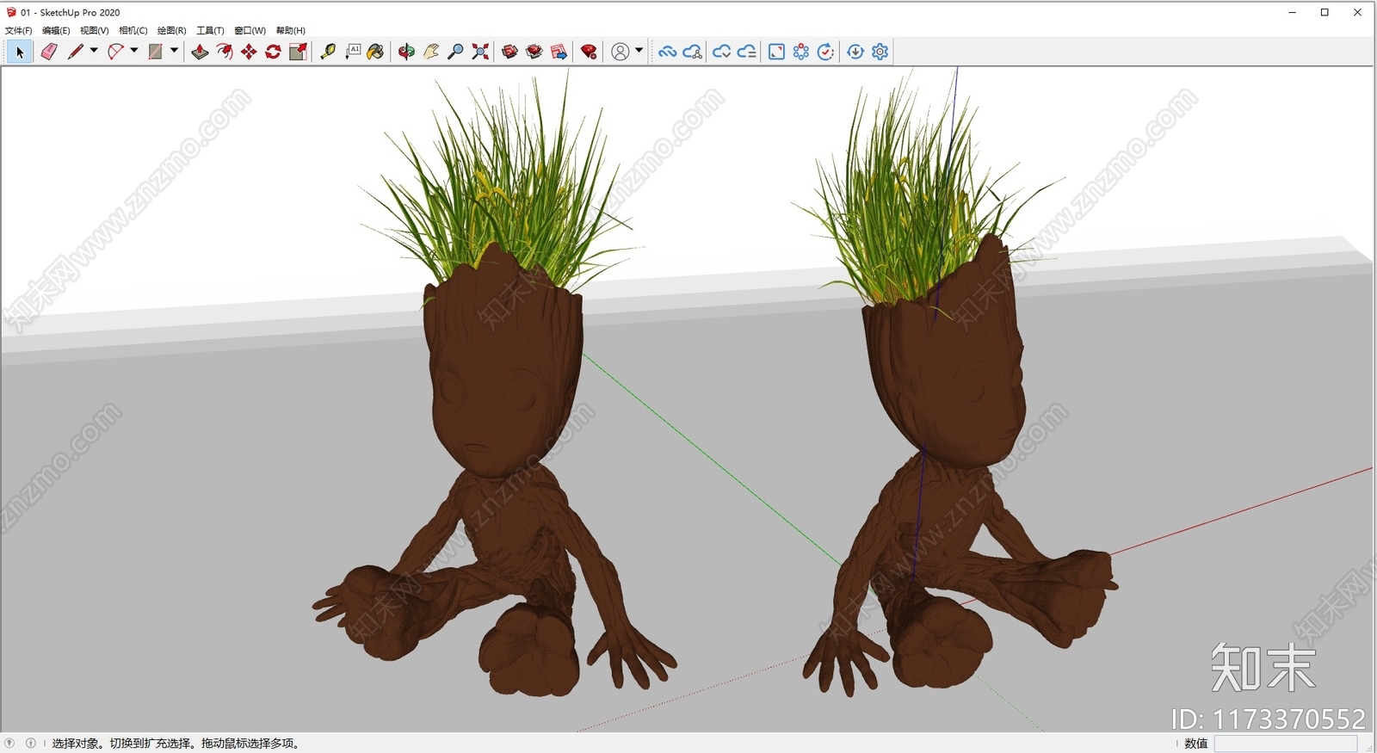This screenshot has width=1377, height=753.
Task: Select the Pan hand tool
Action: coord(431,52)
